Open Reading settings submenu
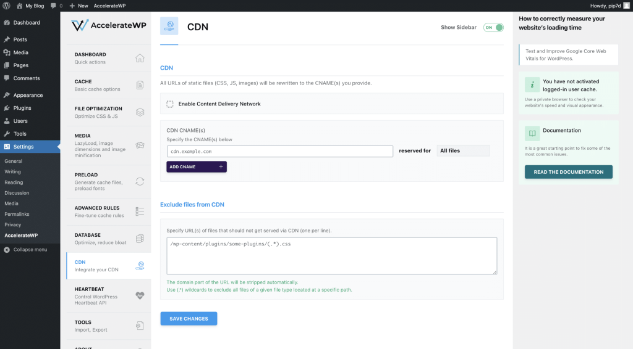This screenshot has width=633, height=349. [14, 183]
